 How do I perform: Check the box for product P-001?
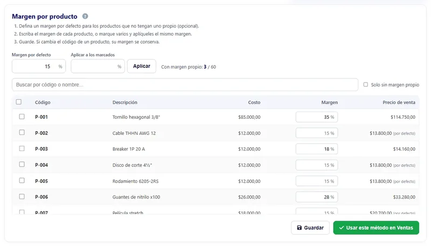click(x=22, y=117)
